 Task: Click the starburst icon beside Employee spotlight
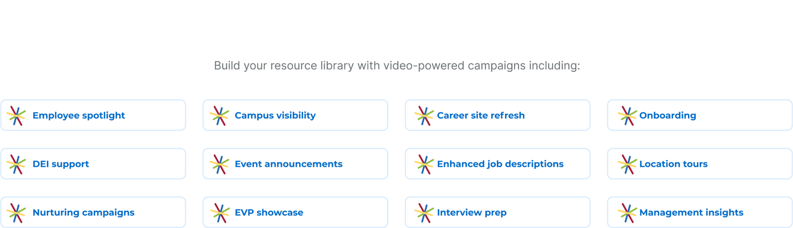click(16, 116)
